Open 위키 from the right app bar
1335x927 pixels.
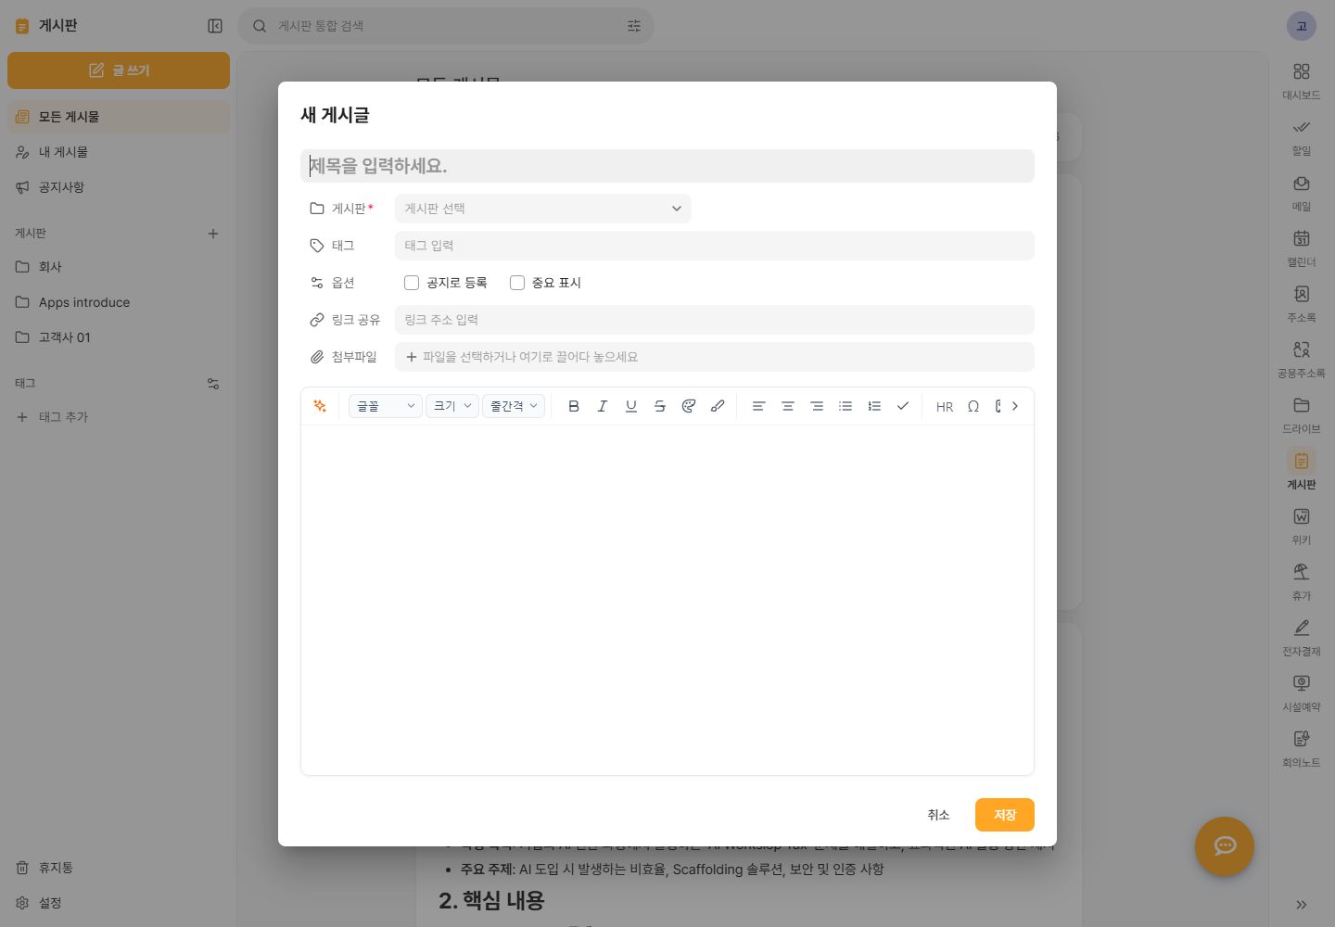click(1302, 527)
